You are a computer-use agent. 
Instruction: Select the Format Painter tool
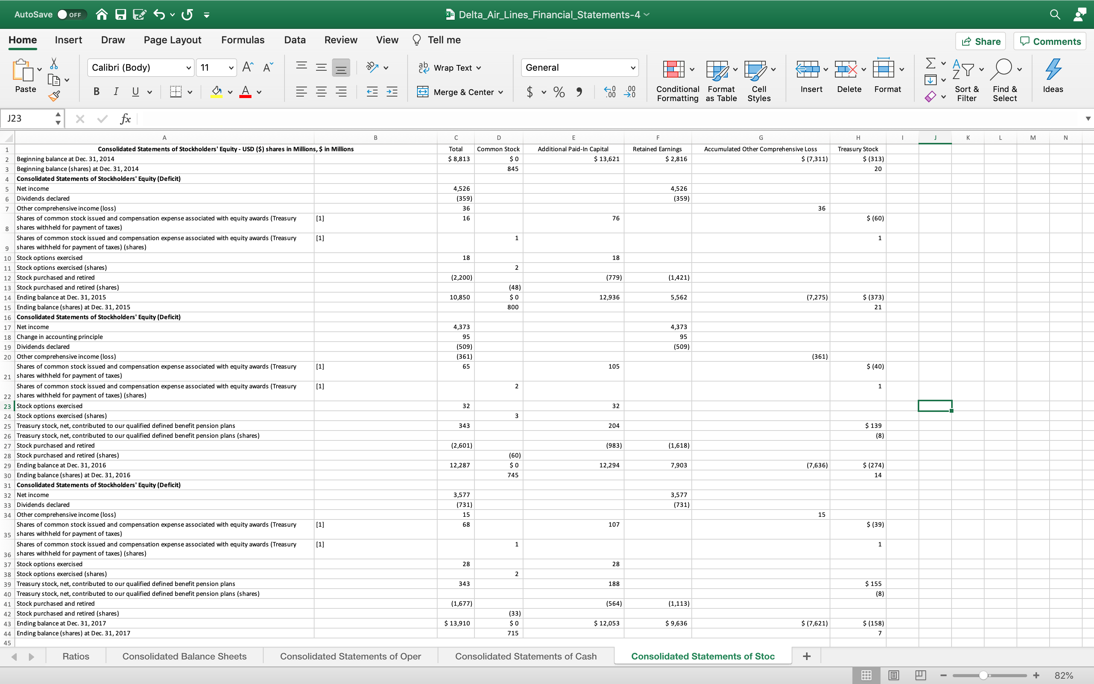[x=54, y=96]
